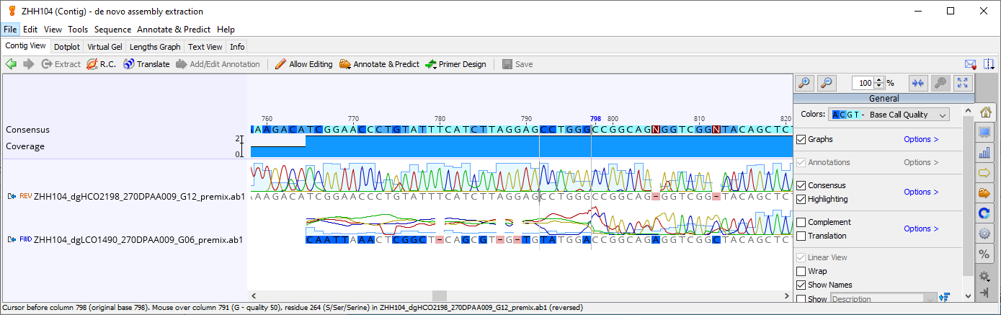Select the Statistics percent sidebar icon
Viewport: 1001px width, 315px height.
984,254
